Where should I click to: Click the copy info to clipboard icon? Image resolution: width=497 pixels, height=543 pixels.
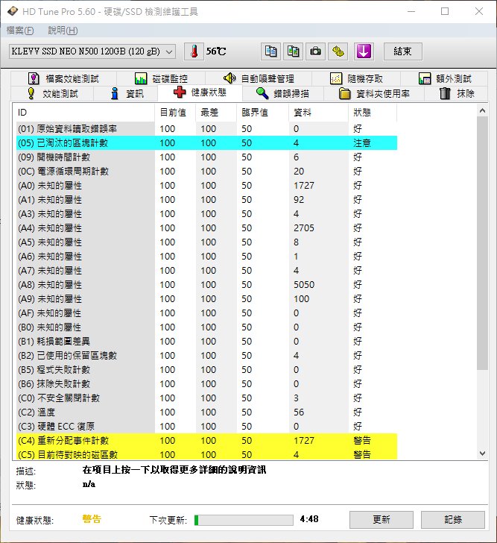[270, 51]
